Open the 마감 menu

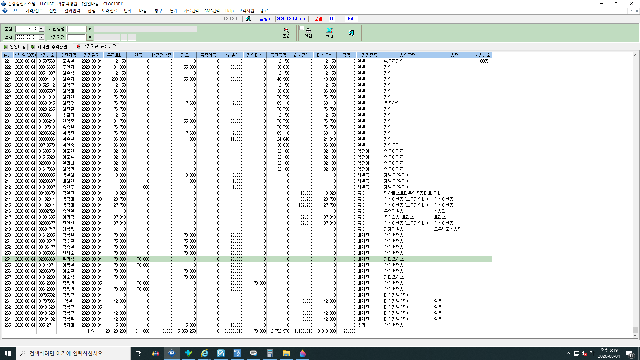pos(143,11)
